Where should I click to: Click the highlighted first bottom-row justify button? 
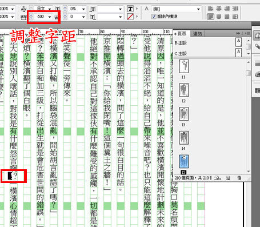coord(210,17)
